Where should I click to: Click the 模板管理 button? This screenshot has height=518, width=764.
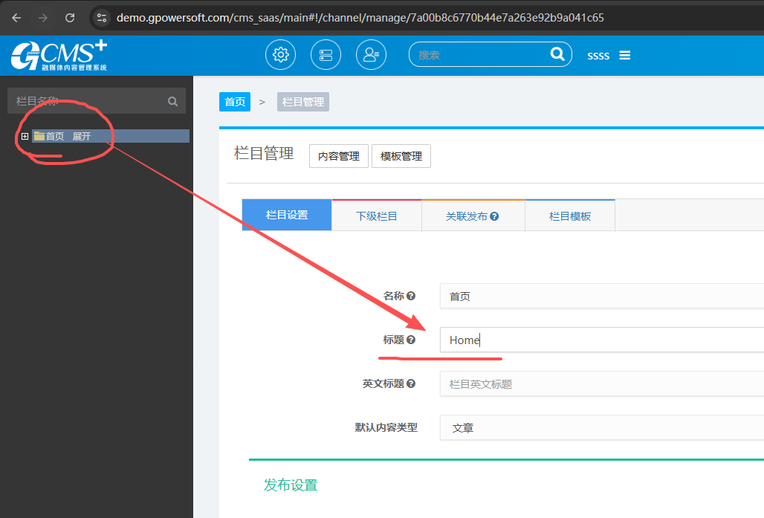[x=401, y=156]
